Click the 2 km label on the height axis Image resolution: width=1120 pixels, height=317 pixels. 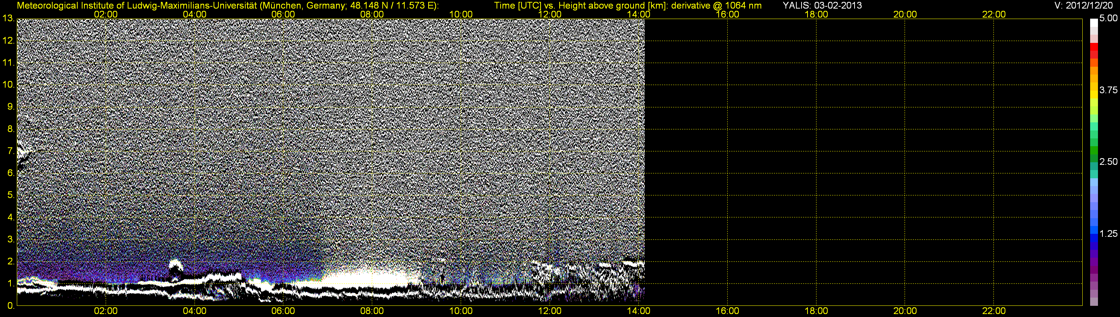coord(10,261)
